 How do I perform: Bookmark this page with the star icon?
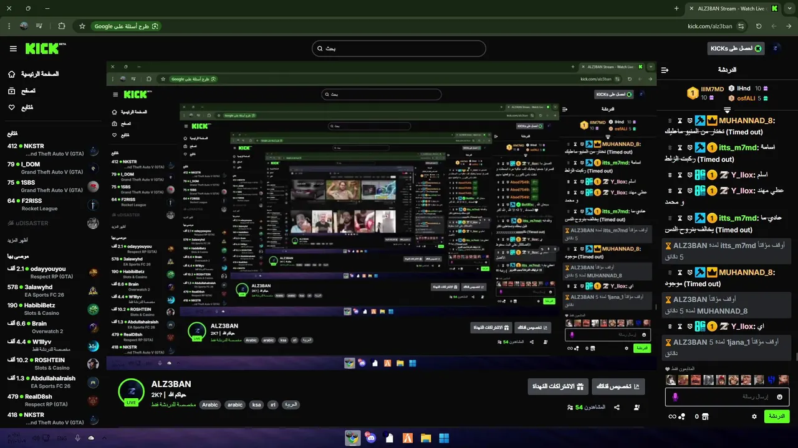click(x=82, y=26)
